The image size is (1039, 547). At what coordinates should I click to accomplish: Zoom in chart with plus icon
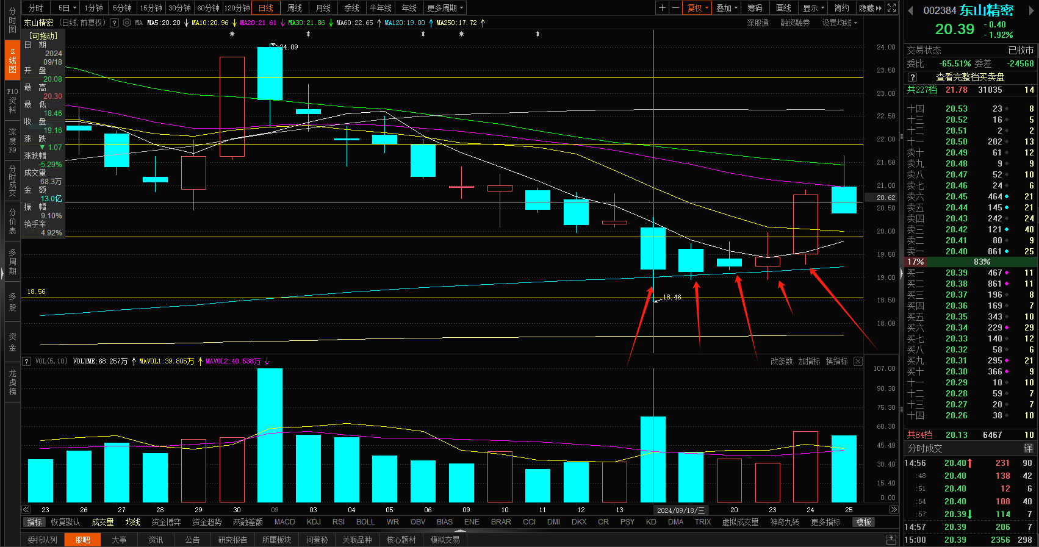tap(662, 8)
